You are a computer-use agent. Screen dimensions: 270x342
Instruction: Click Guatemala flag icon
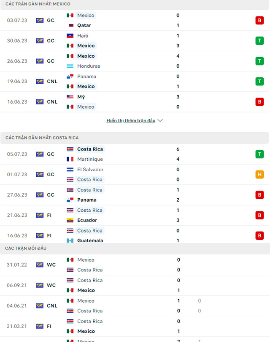(x=70, y=241)
